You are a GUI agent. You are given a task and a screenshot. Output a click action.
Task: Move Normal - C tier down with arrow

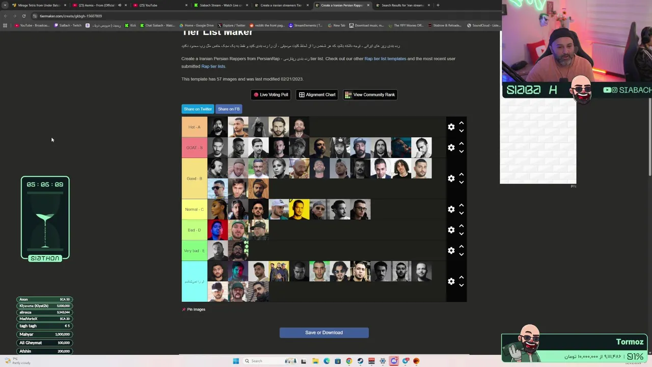461,214
